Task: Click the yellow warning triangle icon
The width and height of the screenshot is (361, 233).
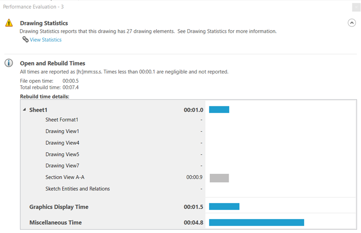Action: pyautogui.click(x=9, y=23)
